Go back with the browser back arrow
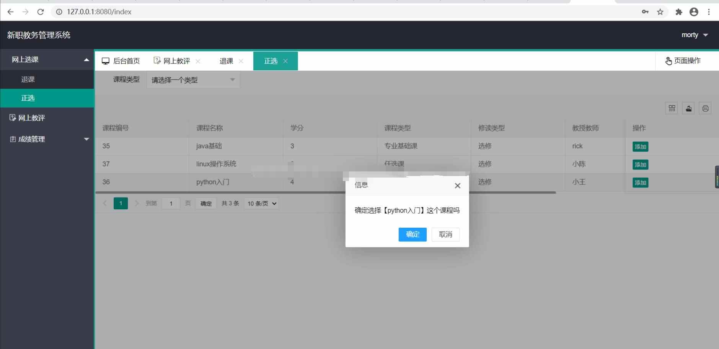This screenshot has width=719, height=349. click(10, 12)
